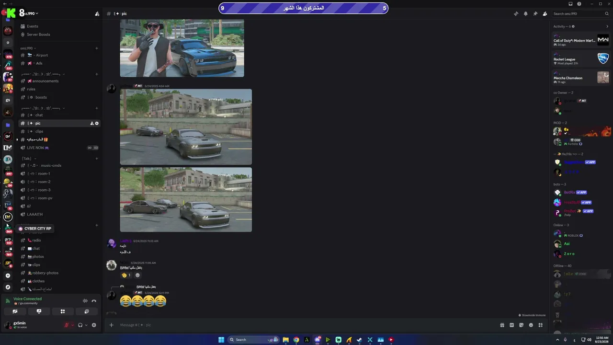Add a channel to the Talk category
This screenshot has height=345, width=613.
(97, 159)
